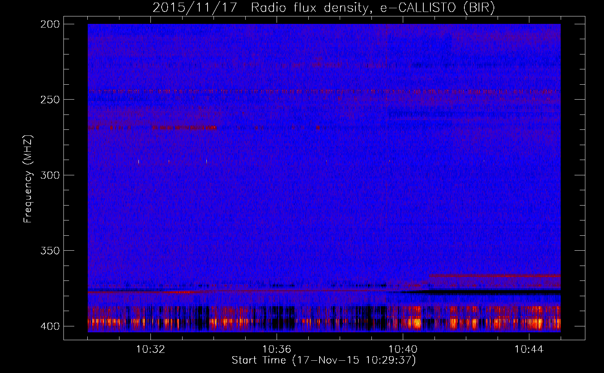Image resolution: width=604 pixels, height=373 pixels.
Task: Click the 10:32 time tick label
Action: pyautogui.click(x=150, y=350)
